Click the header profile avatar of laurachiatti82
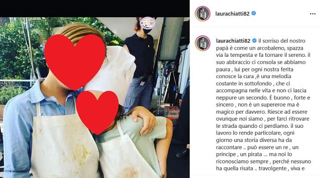 pyautogui.click(x=202, y=14)
